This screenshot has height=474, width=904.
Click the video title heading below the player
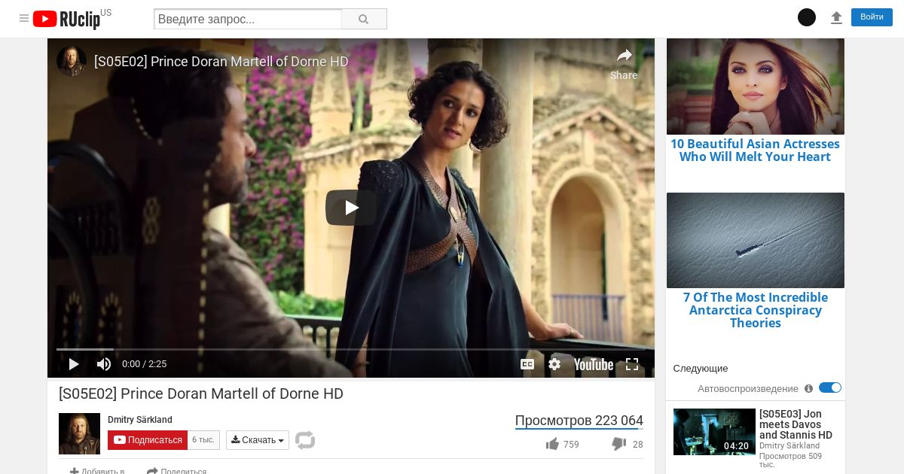pyautogui.click(x=201, y=393)
